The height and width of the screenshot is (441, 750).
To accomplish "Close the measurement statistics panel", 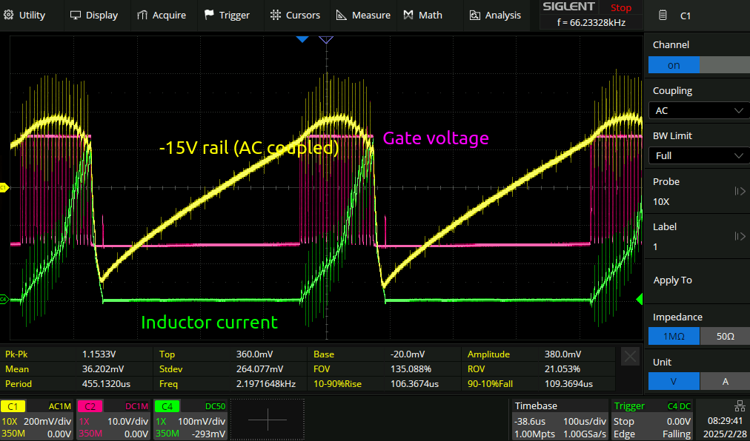I will click(x=630, y=357).
